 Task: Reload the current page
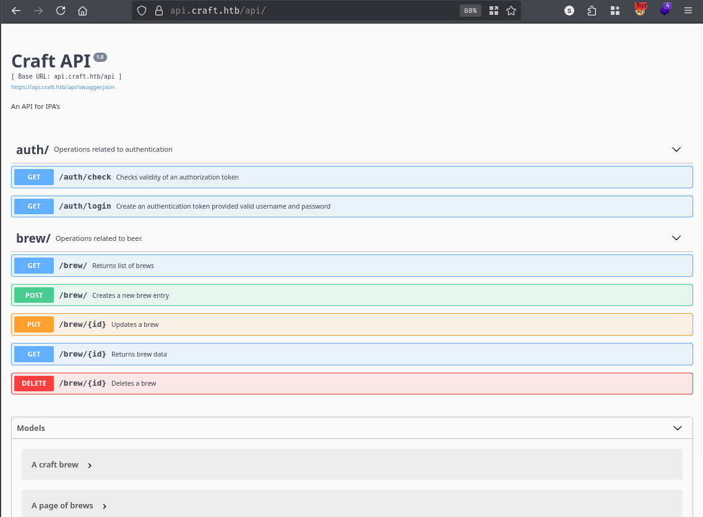(x=61, y=11)
